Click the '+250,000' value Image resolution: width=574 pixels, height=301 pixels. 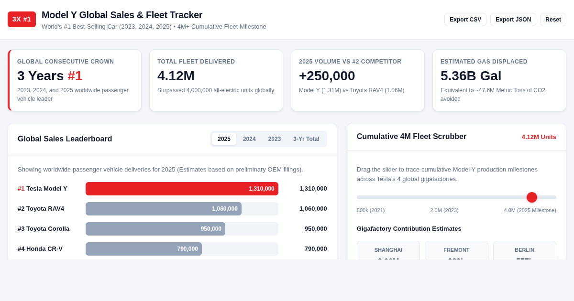click(x=327, y=76)
